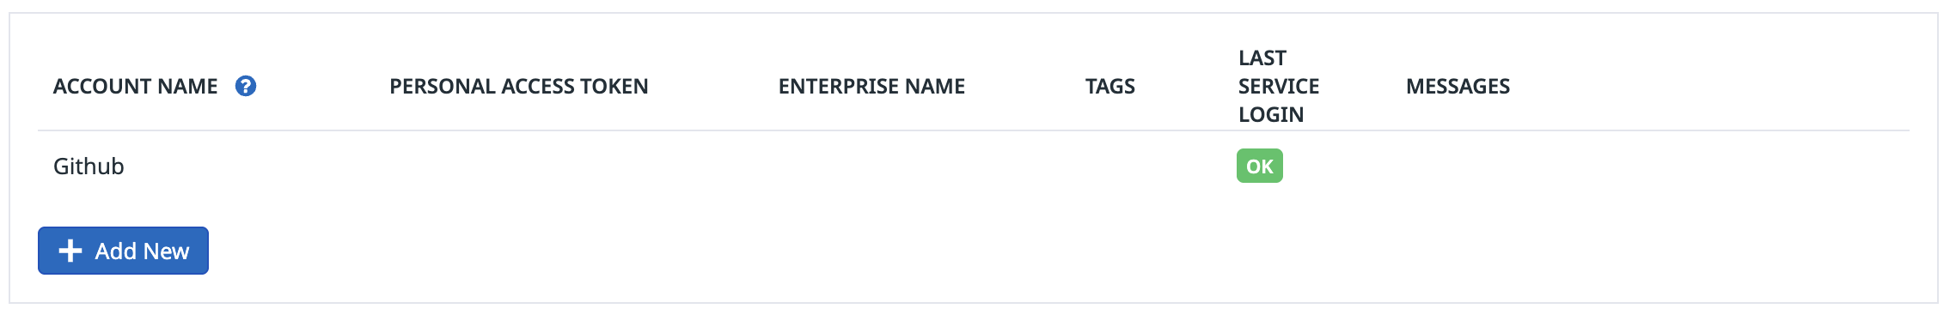Click the Messages column header
The width and height of the screenshot is (1956, 333).
click(1458, 86)
